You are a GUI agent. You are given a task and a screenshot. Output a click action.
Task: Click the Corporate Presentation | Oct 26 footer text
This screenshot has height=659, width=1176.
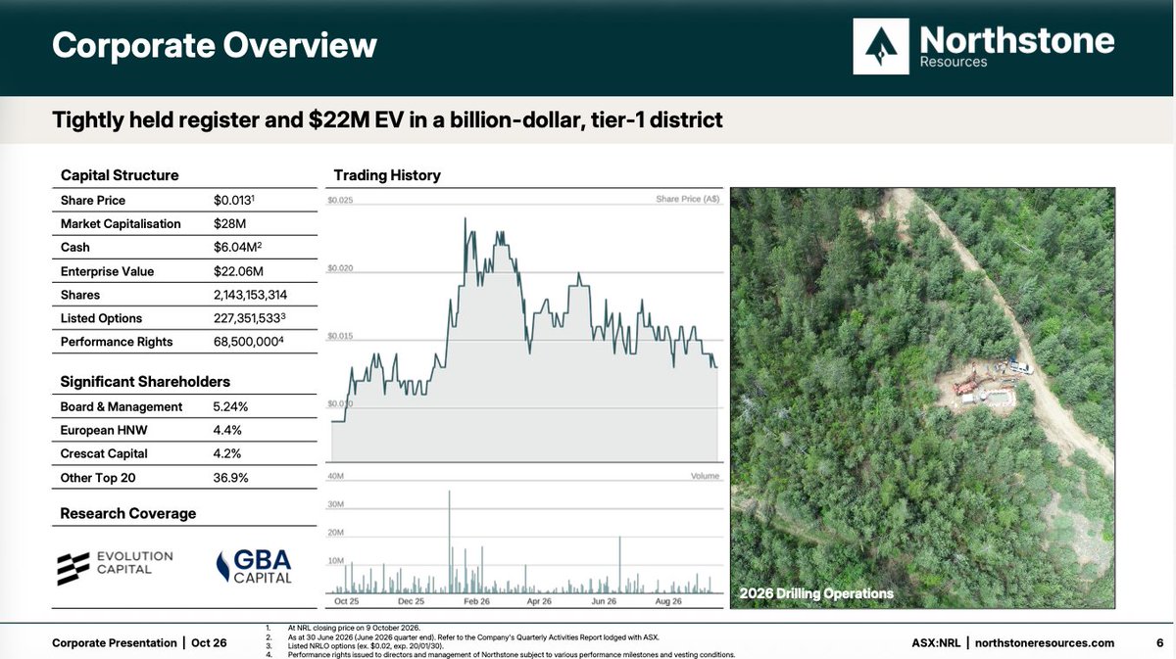click(x=139, y=642)
